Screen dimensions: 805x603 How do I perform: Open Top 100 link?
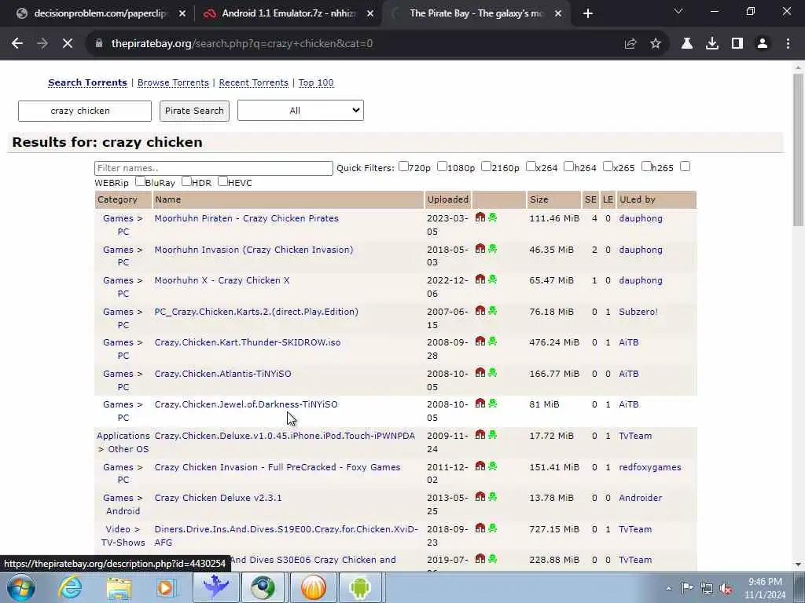point(316,82)
